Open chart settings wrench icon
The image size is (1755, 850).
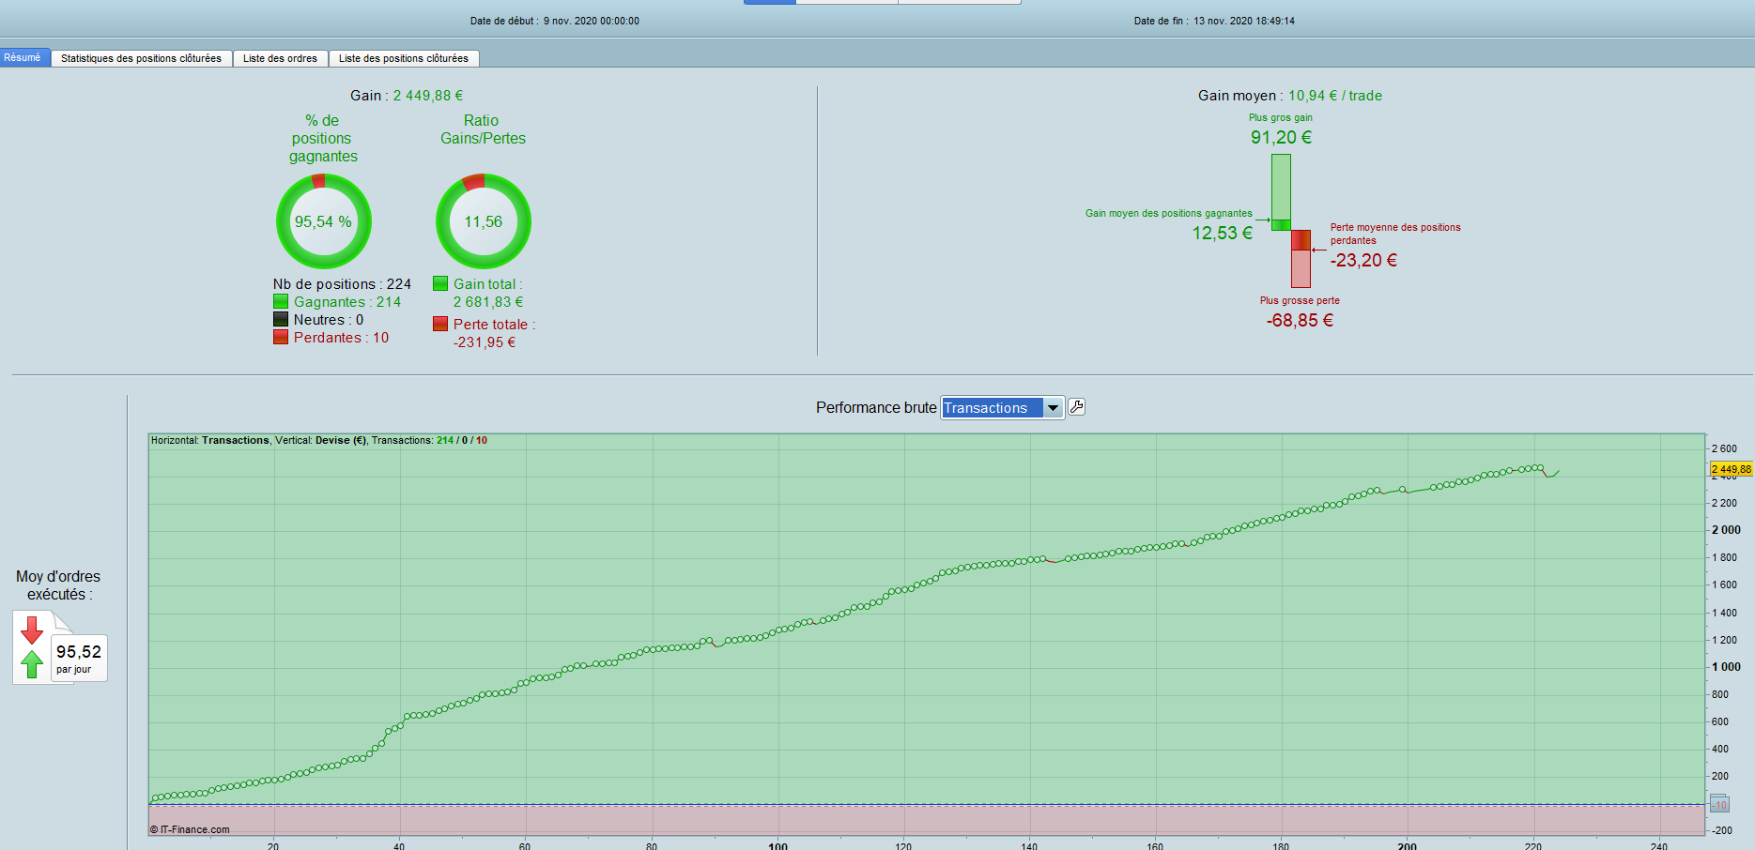point(1076,407)
